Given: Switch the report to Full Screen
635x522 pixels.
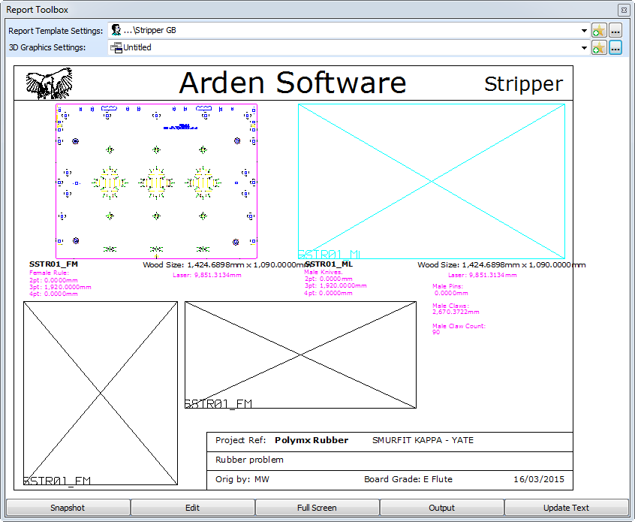Looking at the screenshot, I should (317, 508).
